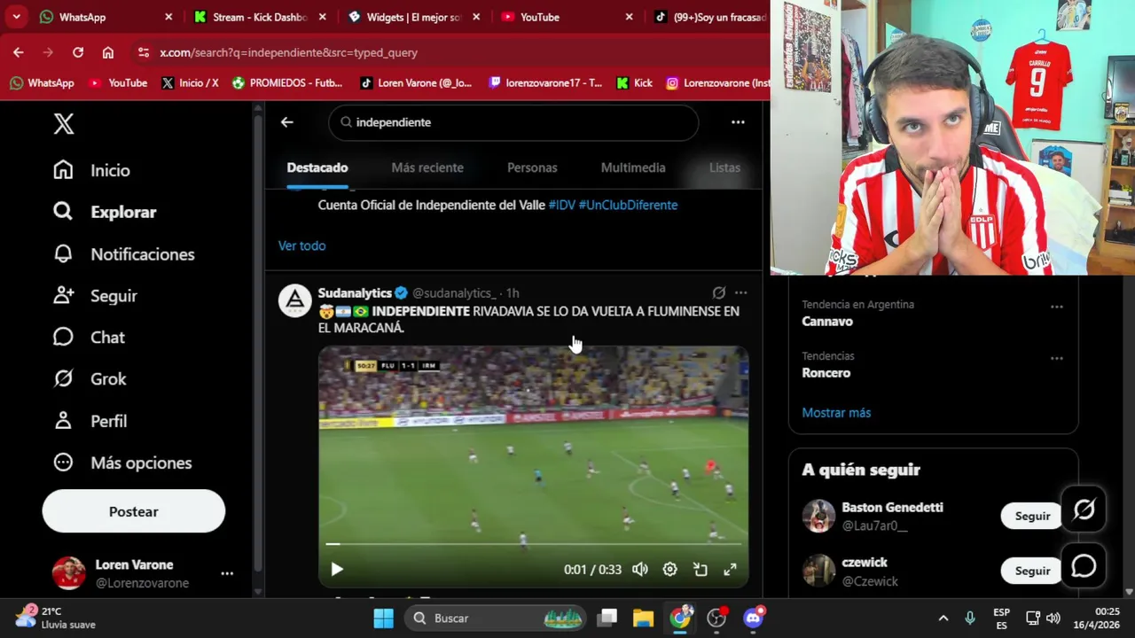Open Sudanalytics profile avatar

click(x=295, y=300)
